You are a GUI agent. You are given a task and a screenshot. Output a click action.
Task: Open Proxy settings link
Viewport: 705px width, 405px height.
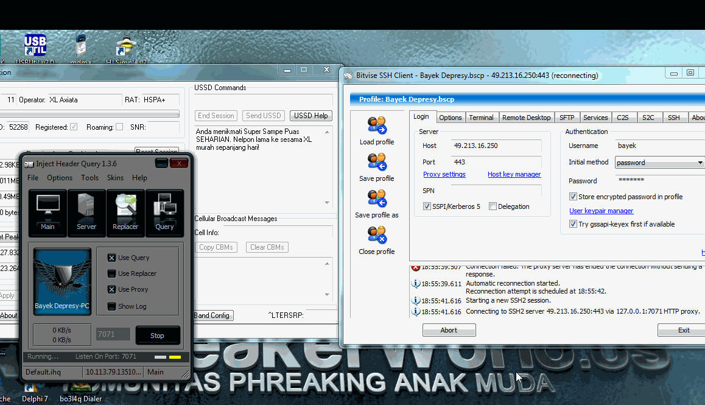tap(444, 175)
